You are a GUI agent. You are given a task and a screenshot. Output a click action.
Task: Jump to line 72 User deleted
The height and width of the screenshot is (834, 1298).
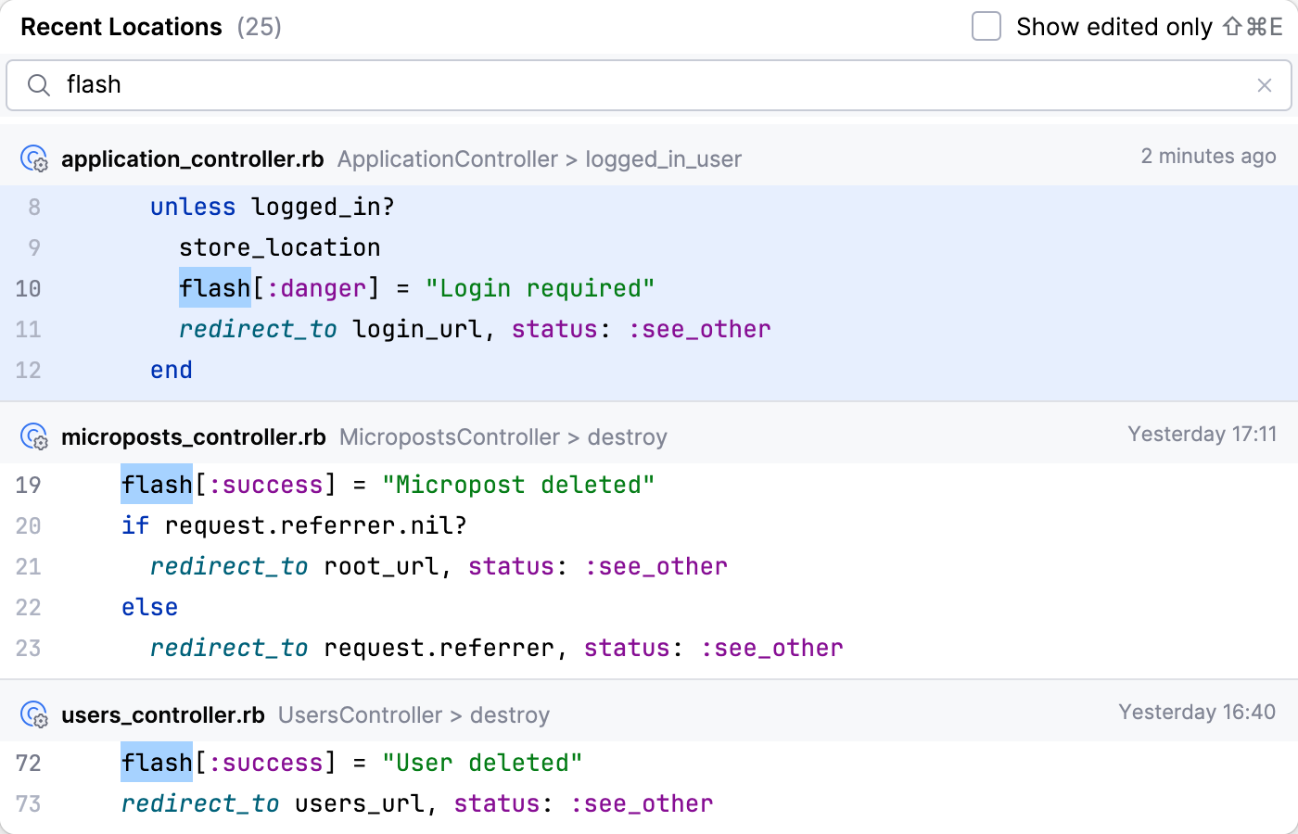352,764
